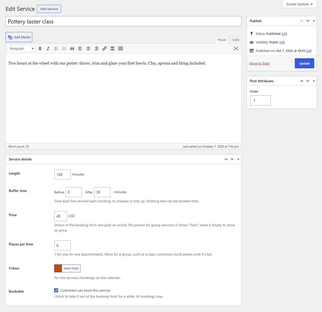
Task: Collapse the Service details panel
Action: click(238, 159)
